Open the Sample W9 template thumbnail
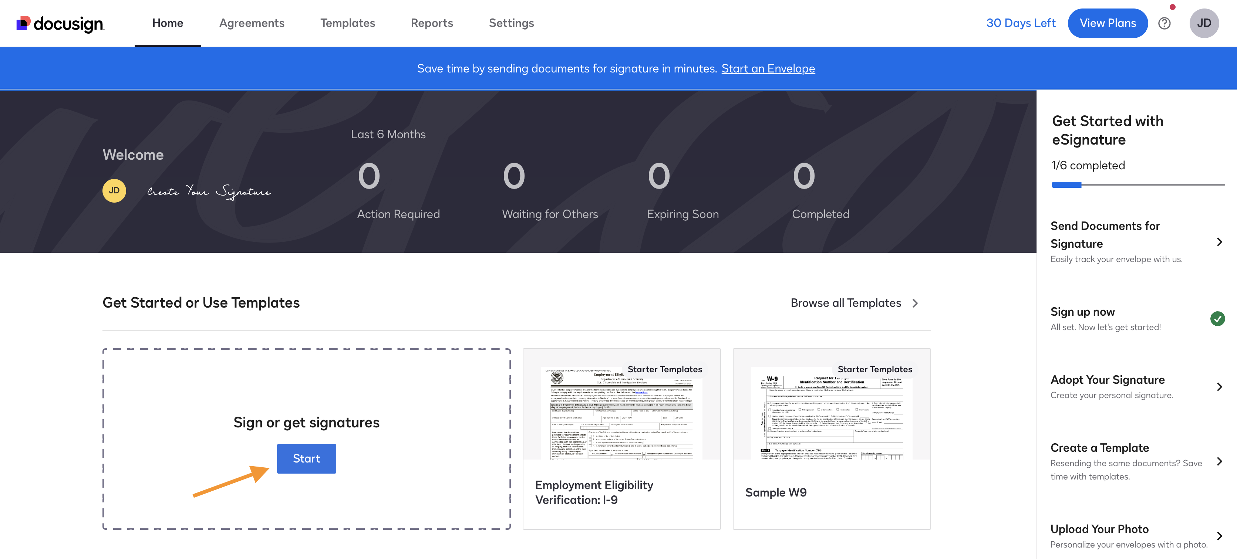 pyautogui.click(x=831, y=413)
